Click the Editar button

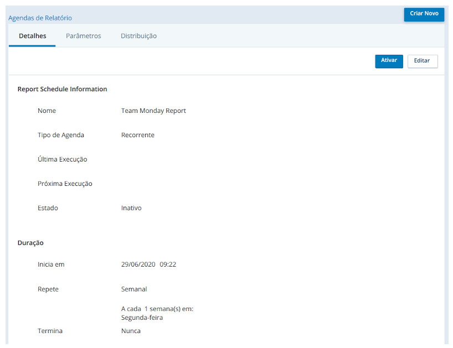point(423,61)
